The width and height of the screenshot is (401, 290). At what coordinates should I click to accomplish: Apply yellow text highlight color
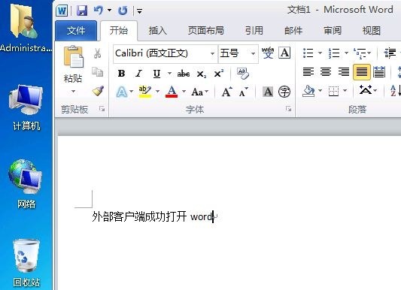coord(145,92)
